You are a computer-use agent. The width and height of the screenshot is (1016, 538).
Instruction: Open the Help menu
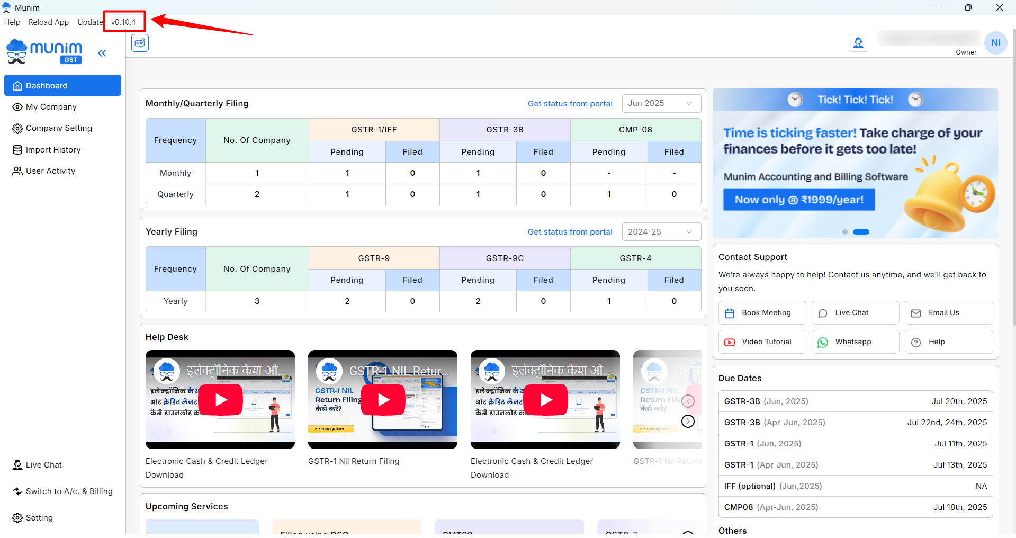pos(12,22)
